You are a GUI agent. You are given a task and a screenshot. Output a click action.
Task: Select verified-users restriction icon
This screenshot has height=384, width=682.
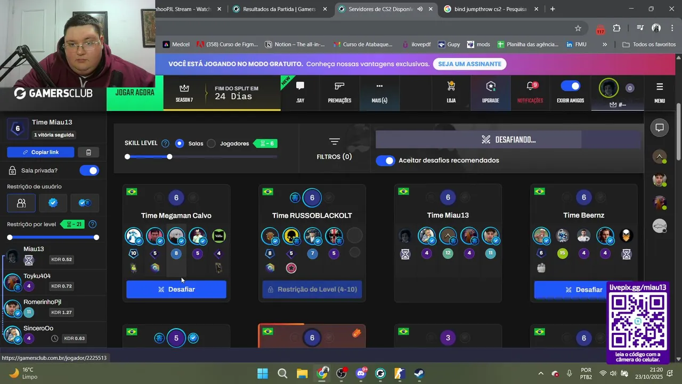pos(53,203)
